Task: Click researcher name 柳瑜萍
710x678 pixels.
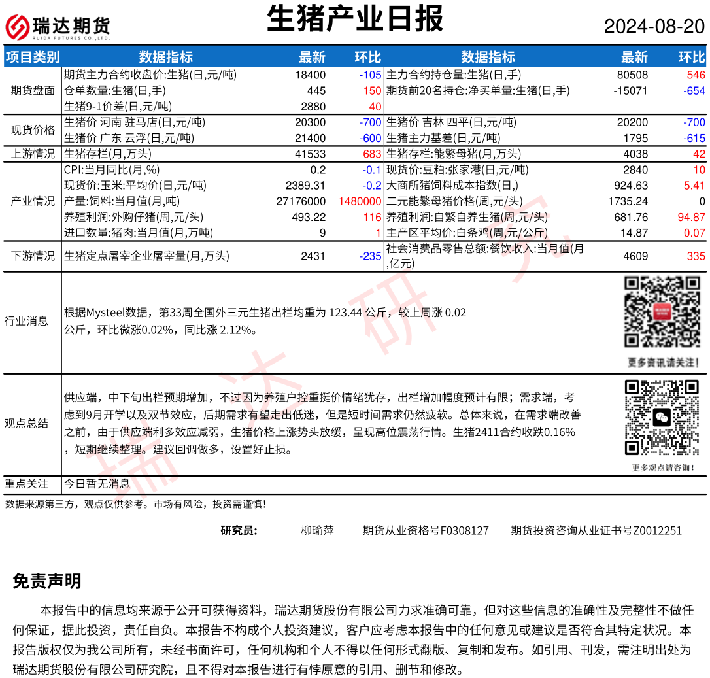Action: [x=317, y=530]
